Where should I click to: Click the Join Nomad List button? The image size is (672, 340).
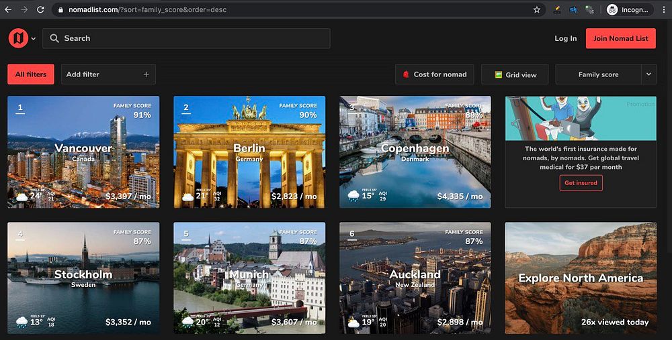(620, 38)
